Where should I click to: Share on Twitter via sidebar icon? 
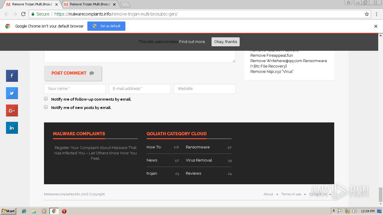pos(12,93)
